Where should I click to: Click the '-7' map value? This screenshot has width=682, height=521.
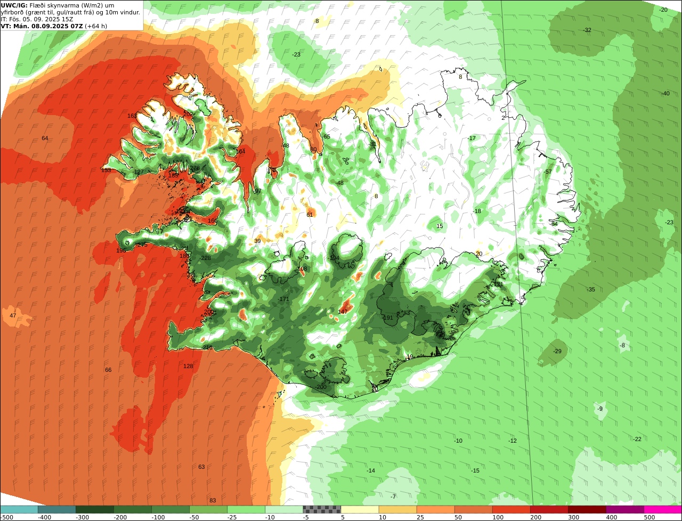click(x=393, y=497)
